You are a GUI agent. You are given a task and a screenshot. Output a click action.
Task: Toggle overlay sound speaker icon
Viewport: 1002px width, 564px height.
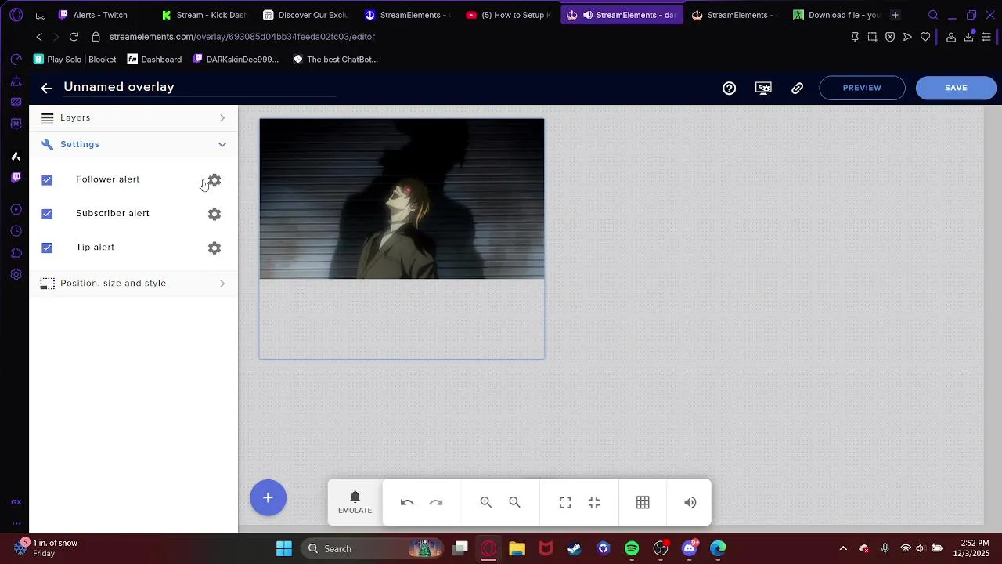tap(690, 502)
